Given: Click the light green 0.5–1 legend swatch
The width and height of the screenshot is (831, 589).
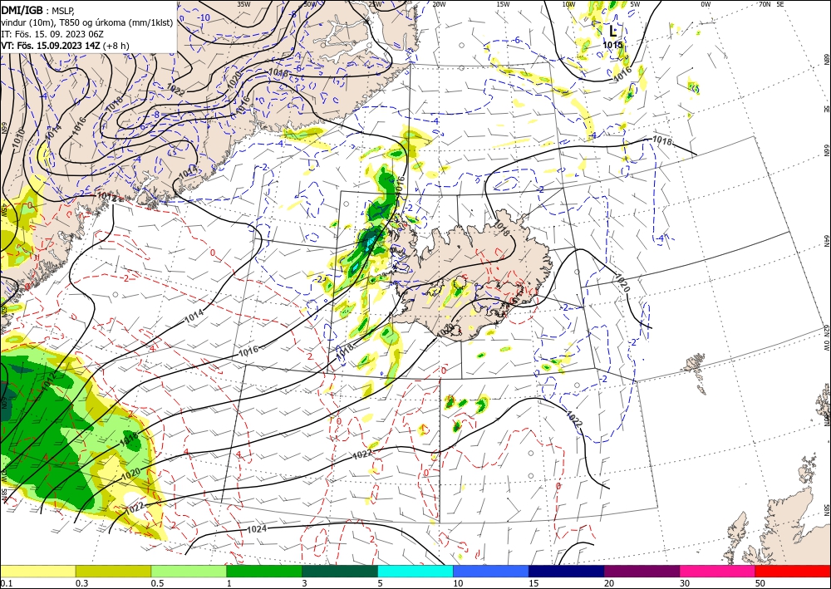Looking at the screenshot, I should [x=189, y=571].
